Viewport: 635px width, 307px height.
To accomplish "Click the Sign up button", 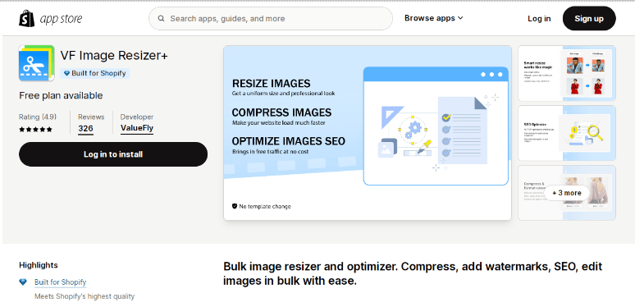I will (589, 18).
